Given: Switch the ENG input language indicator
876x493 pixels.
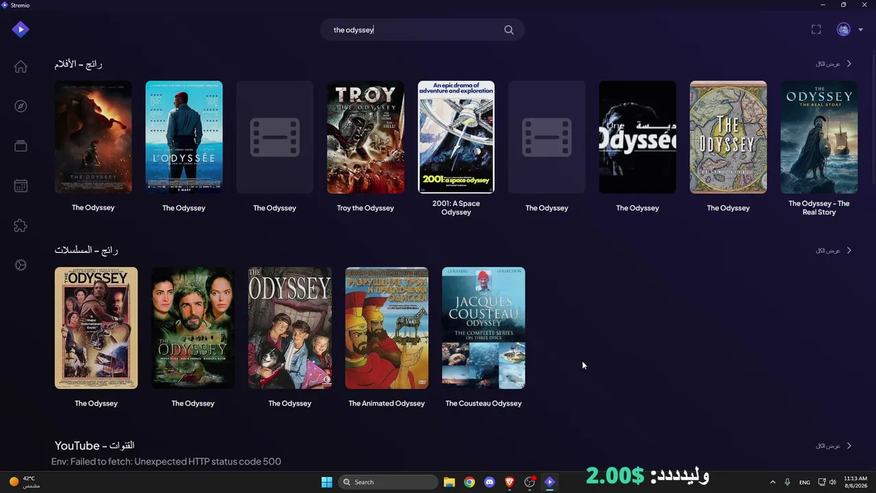Looking at the screenshot, I should (805, 482).
